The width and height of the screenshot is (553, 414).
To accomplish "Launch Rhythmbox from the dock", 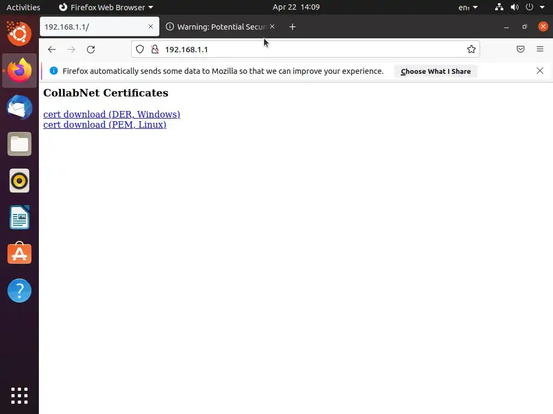I will pos(19,181).
